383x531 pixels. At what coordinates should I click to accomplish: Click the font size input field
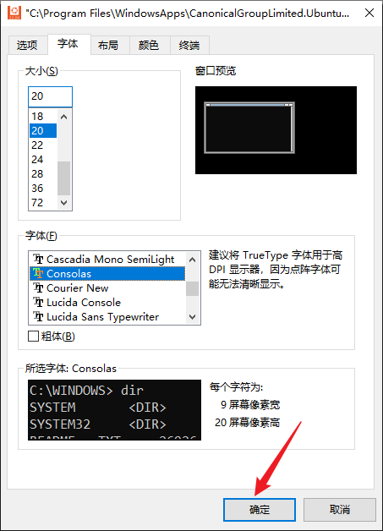[x=50, y=96]
